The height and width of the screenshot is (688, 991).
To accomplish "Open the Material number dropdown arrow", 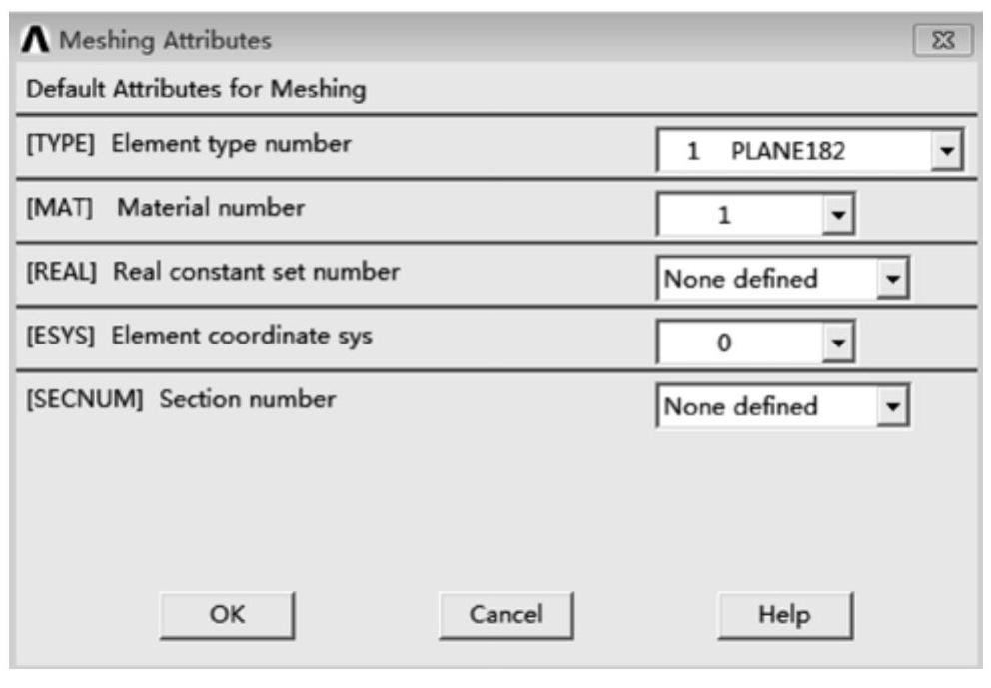I will [839, 216].
